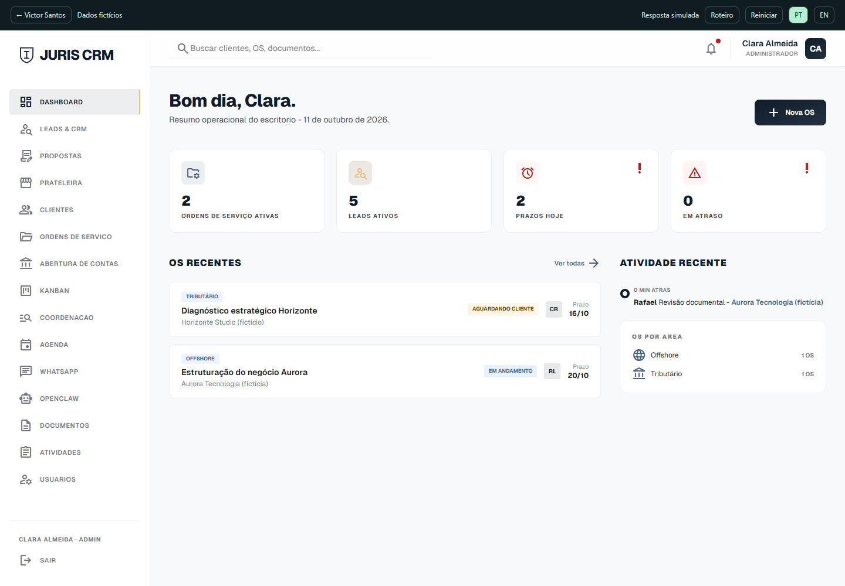Select the Offshore row in OS por Area

coord(723,355)
